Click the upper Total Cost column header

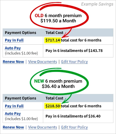click(55, 32)
